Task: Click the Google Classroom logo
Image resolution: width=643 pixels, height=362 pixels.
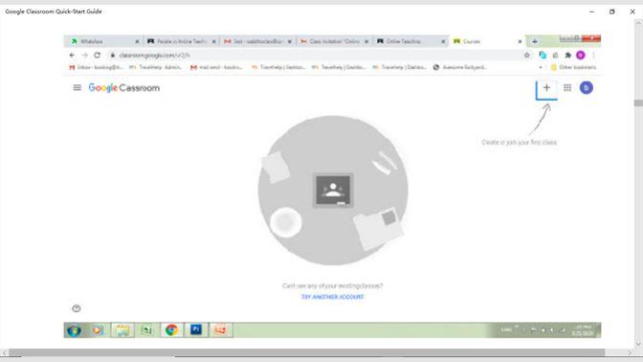Action: pyautogui.click(x=123, y=88)
